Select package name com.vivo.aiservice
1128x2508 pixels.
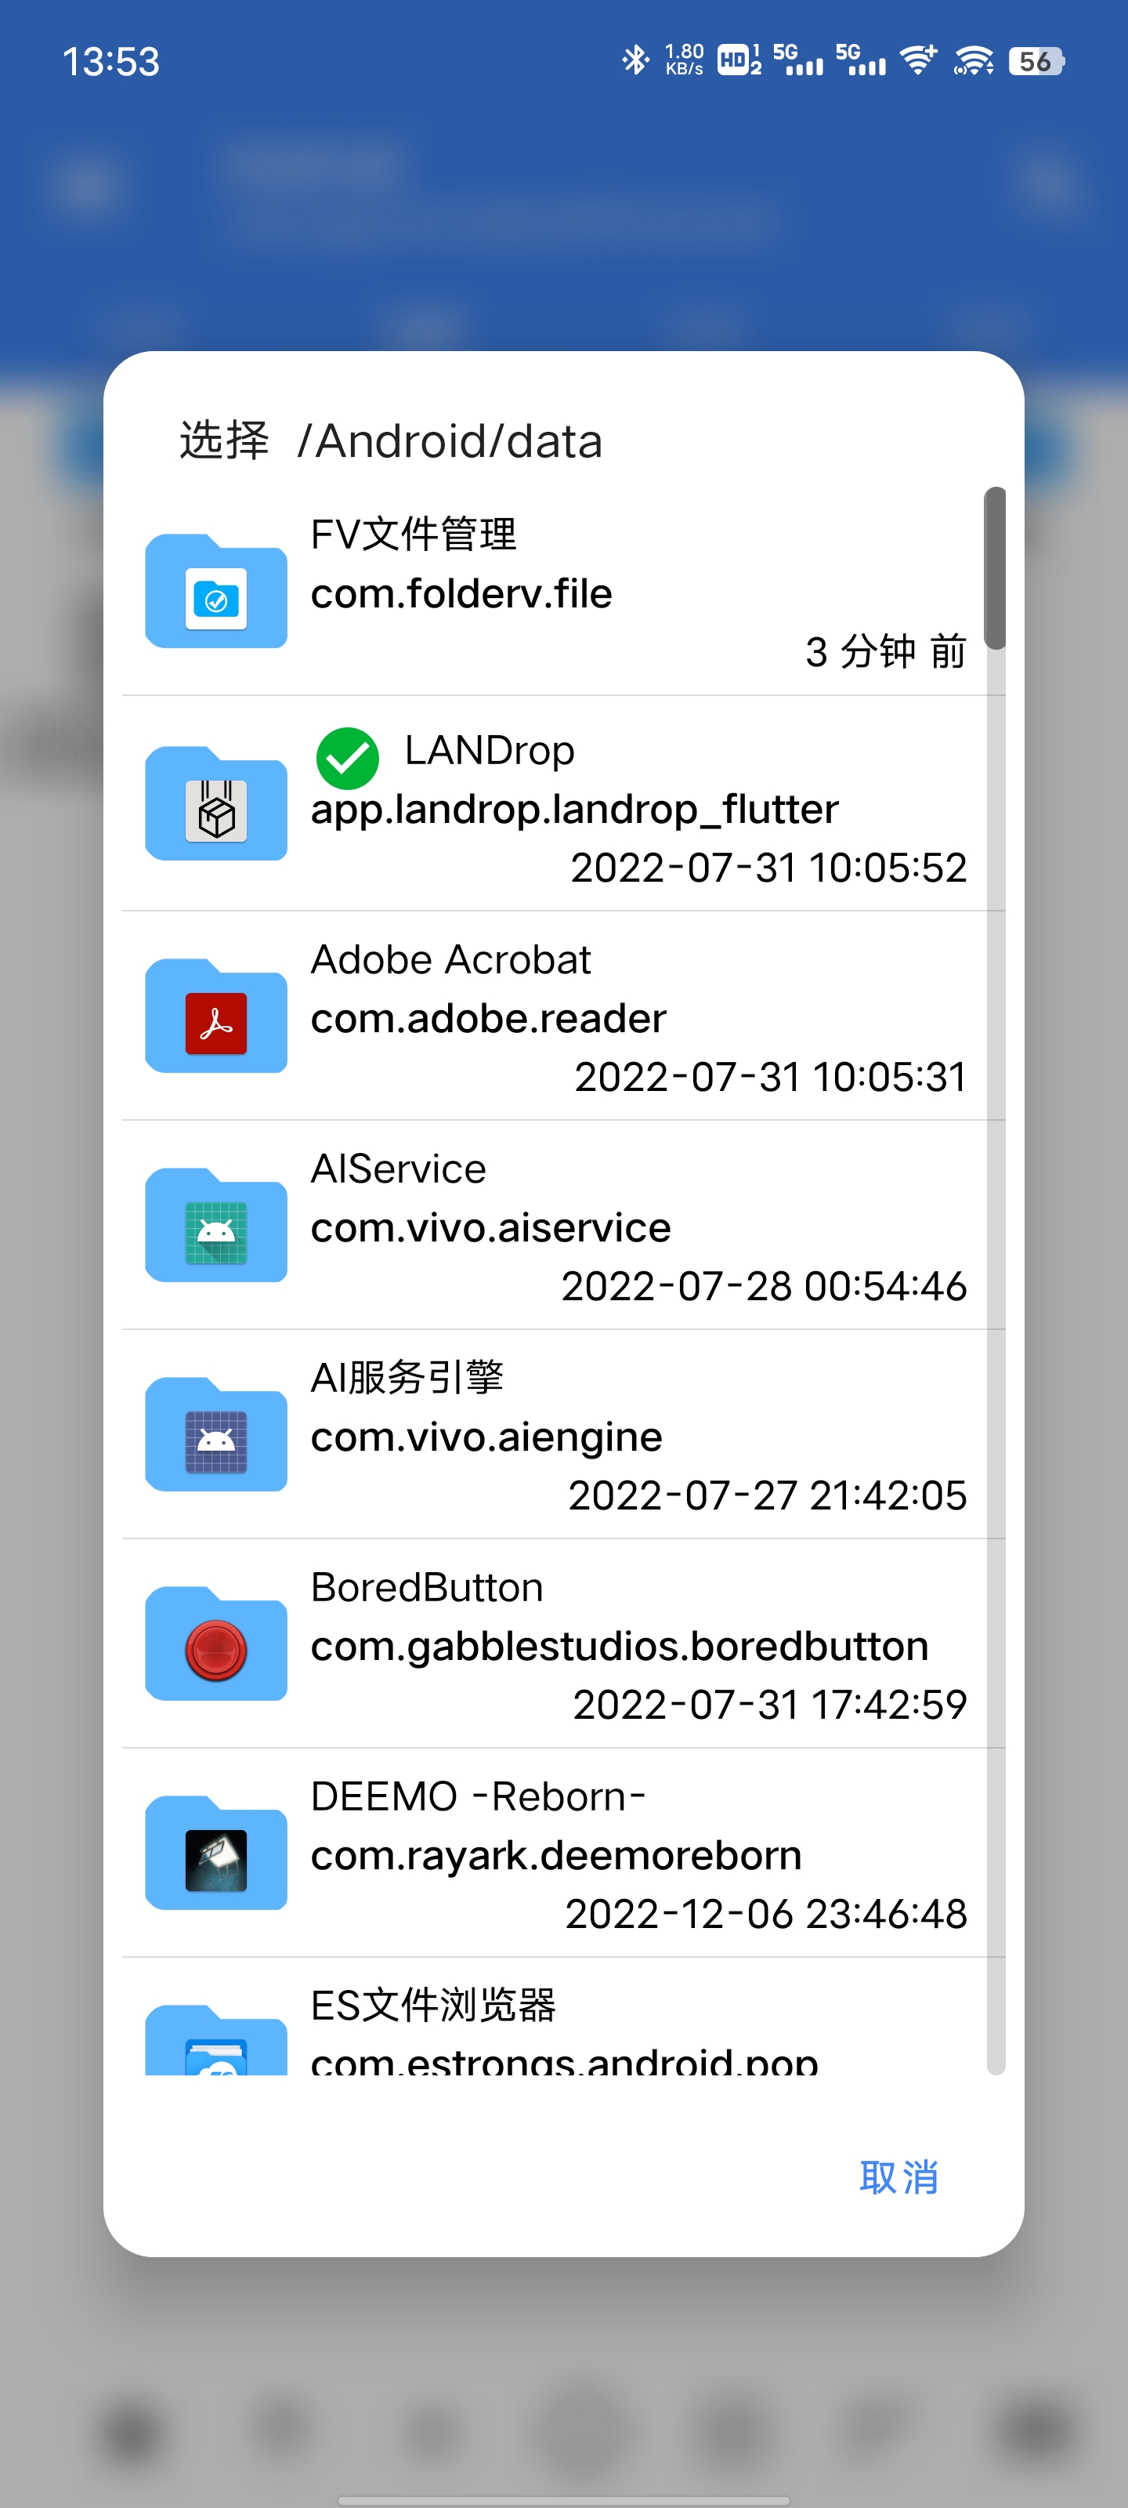click(x=490, y=1227)
